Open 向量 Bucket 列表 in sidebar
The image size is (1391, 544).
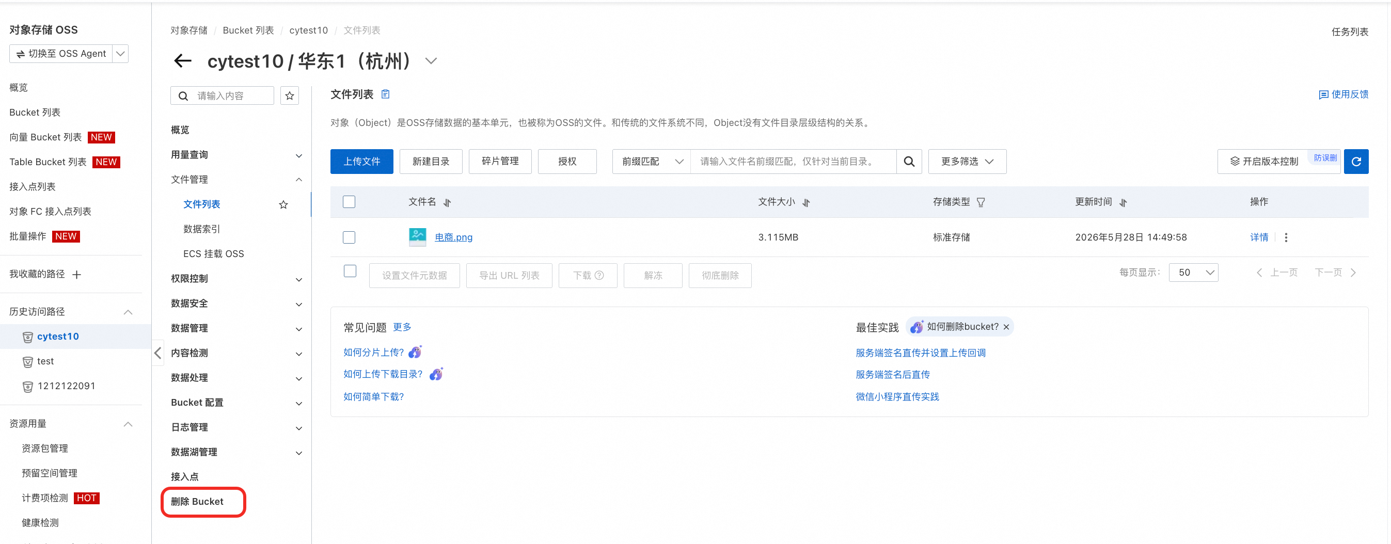(x=45, y=137)
